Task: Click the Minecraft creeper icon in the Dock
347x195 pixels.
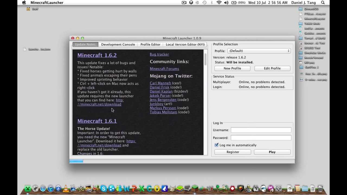Action: tap(28, 188)
